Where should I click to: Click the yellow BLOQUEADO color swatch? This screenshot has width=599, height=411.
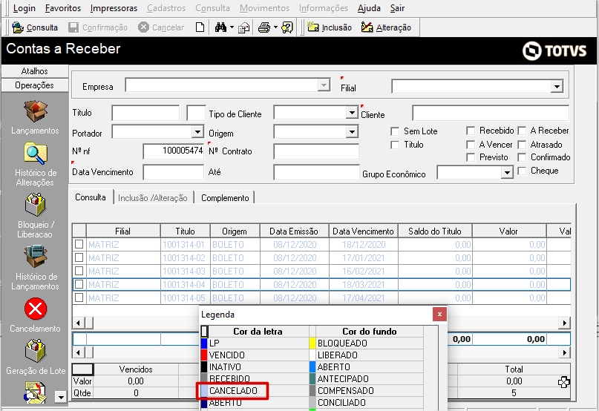[312, 343]
